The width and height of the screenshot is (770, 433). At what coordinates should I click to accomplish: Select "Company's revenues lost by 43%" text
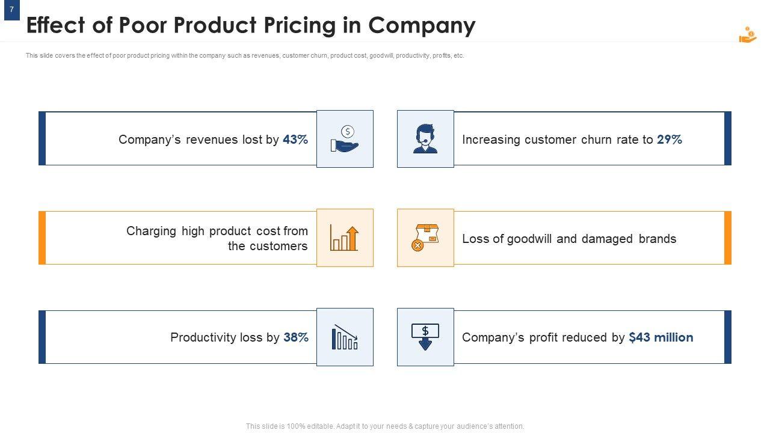pyautogui.click(x=213, y=140)
